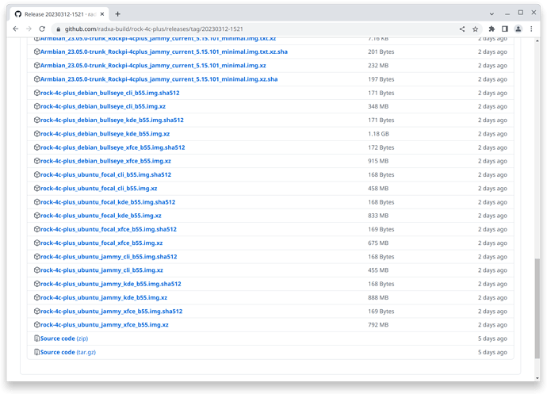Click the 888 MB file size
The height and width of the screenshot is (394, 547).
click(x=378, y=298)
